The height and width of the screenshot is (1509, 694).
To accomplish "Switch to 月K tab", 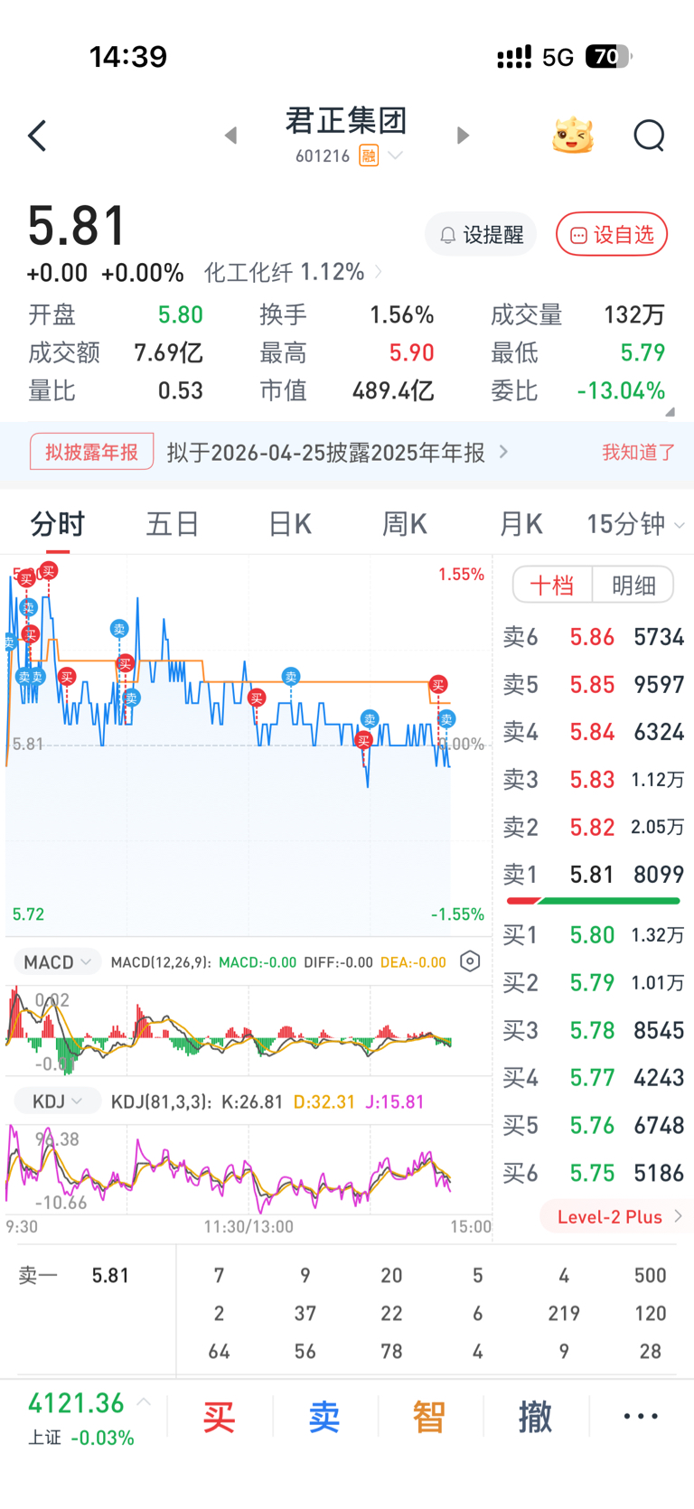I will (x=520, y=524).
